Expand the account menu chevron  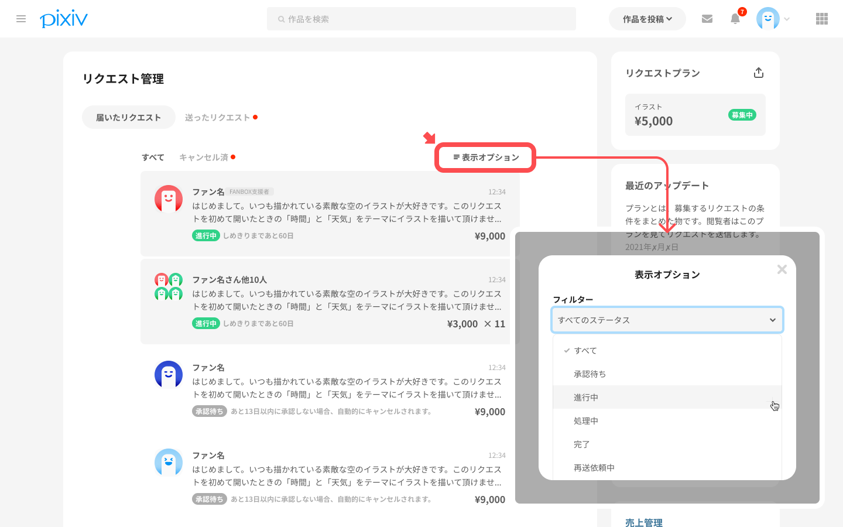787,19
